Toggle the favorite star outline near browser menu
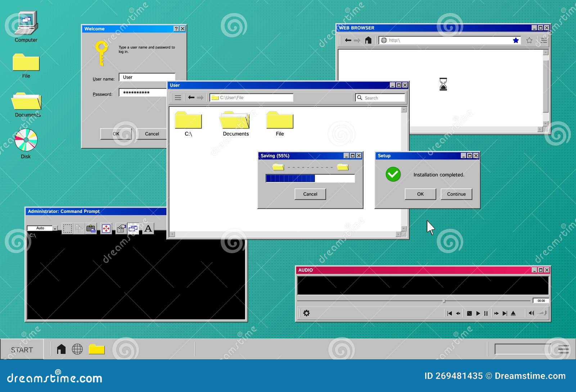This screenshot has height=392, width=576. [x=529, y=40]
